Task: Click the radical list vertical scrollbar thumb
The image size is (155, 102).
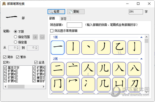Action: point(146,41)
